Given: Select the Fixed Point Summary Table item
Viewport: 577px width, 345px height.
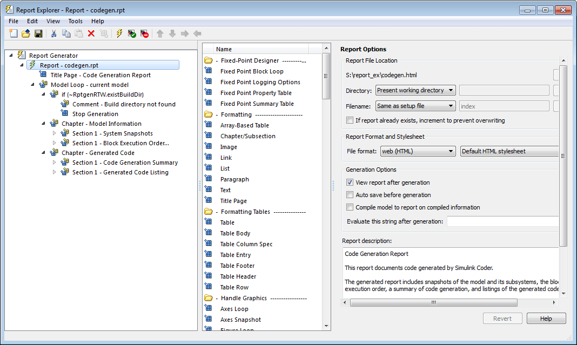Looking at the screenshot, I should [x=257, y=104].
